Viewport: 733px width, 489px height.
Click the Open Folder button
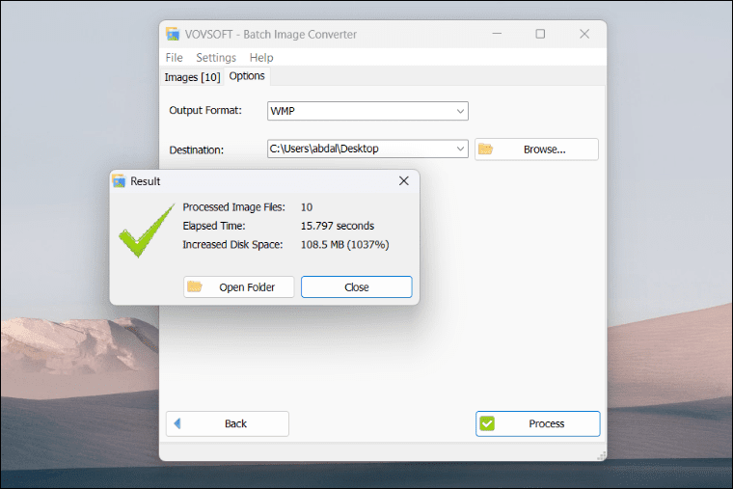click(239, 287)
